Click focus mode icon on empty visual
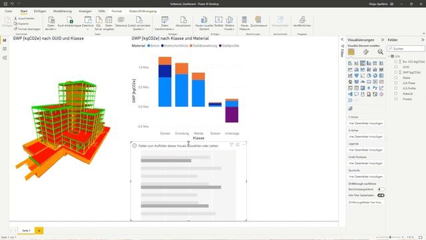The image size is (426, 240). point(238,145)
